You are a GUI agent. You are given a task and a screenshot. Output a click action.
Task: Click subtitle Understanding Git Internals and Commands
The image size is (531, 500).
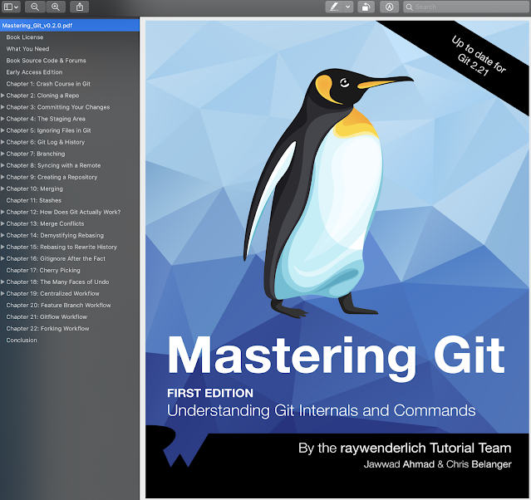tap(321, 410)
